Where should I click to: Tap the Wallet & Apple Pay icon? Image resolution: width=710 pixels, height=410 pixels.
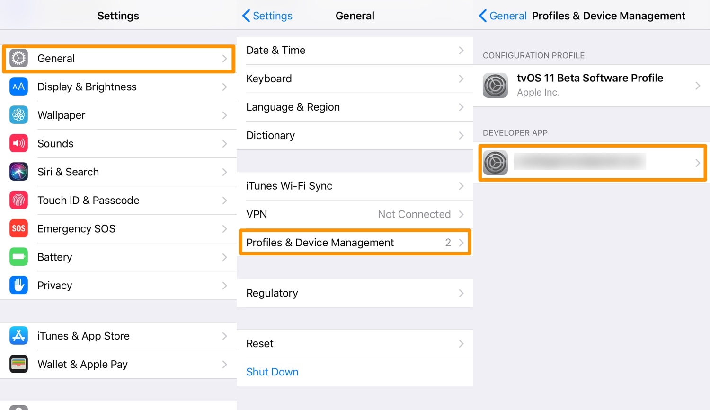pyautogui.click(x=19, y=364)
